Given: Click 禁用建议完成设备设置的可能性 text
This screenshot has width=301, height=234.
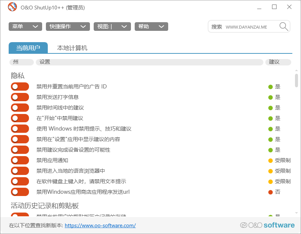Looking at the screenshot, I should pos(73,150).
